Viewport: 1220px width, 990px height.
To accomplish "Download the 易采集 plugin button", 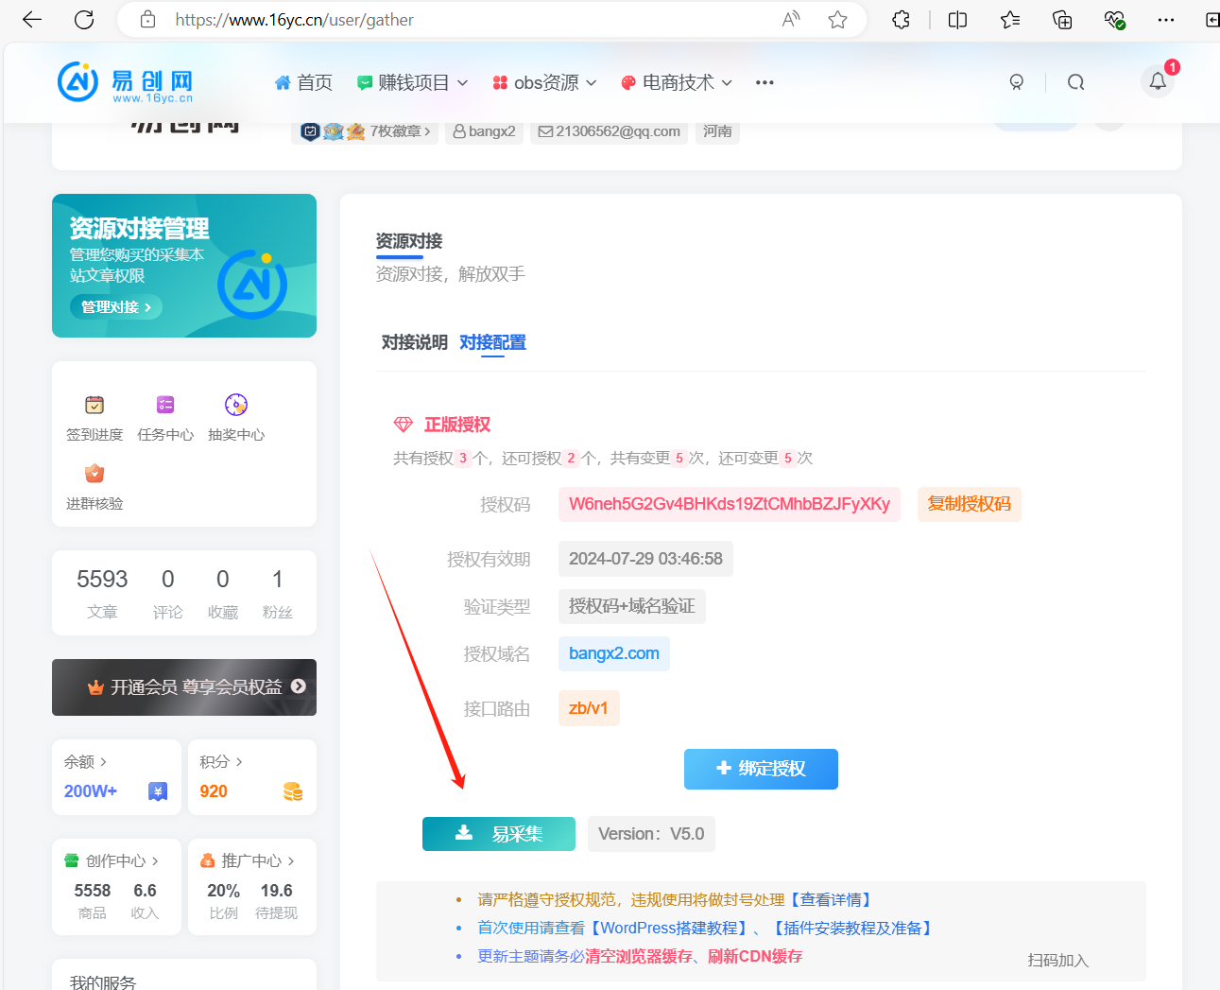I will [498, 834].
